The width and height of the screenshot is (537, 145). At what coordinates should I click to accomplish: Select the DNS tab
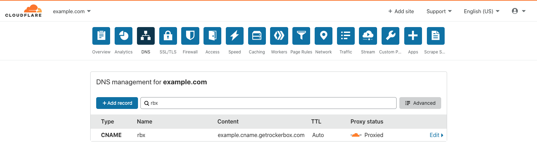146,36
